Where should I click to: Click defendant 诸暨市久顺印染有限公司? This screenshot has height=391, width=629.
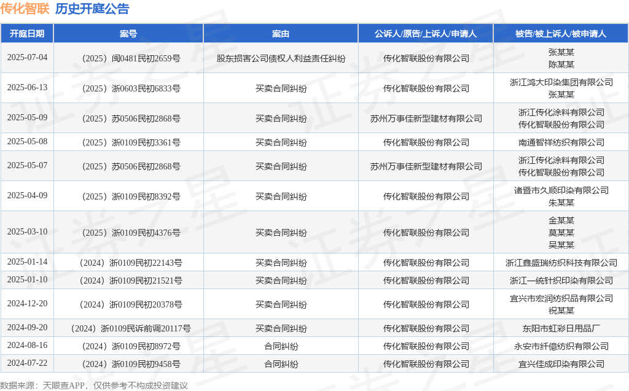tap(561, 190)
